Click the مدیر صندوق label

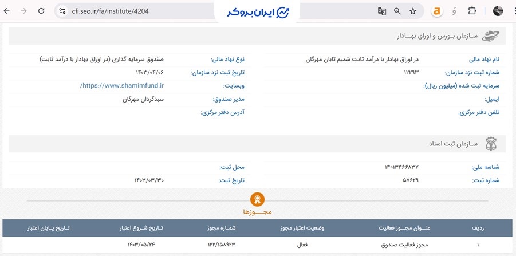point(229,99)
